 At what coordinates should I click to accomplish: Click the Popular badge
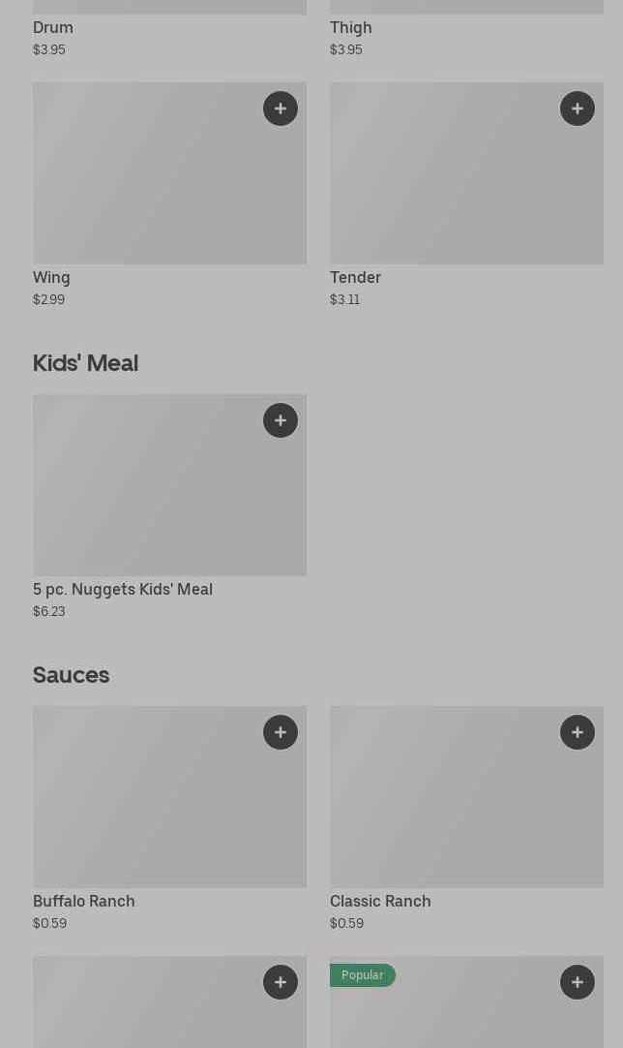point(362,975)
